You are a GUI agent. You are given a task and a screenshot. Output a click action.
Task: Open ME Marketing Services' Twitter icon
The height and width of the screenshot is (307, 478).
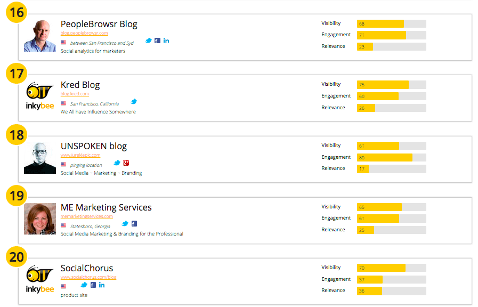pos(125,224)
